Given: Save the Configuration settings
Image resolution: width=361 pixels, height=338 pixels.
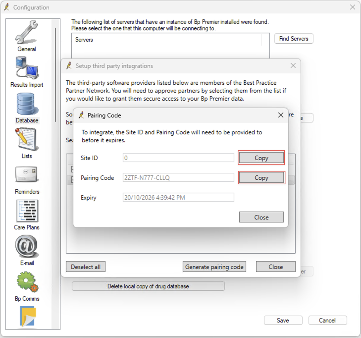Looking at the screenshot, I should click(x=283, y=320).
